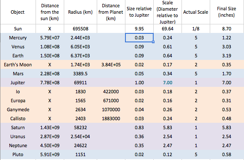Click the Io name cell
Viewport: 244px width, 160px height.
click(x=18, y=92)
